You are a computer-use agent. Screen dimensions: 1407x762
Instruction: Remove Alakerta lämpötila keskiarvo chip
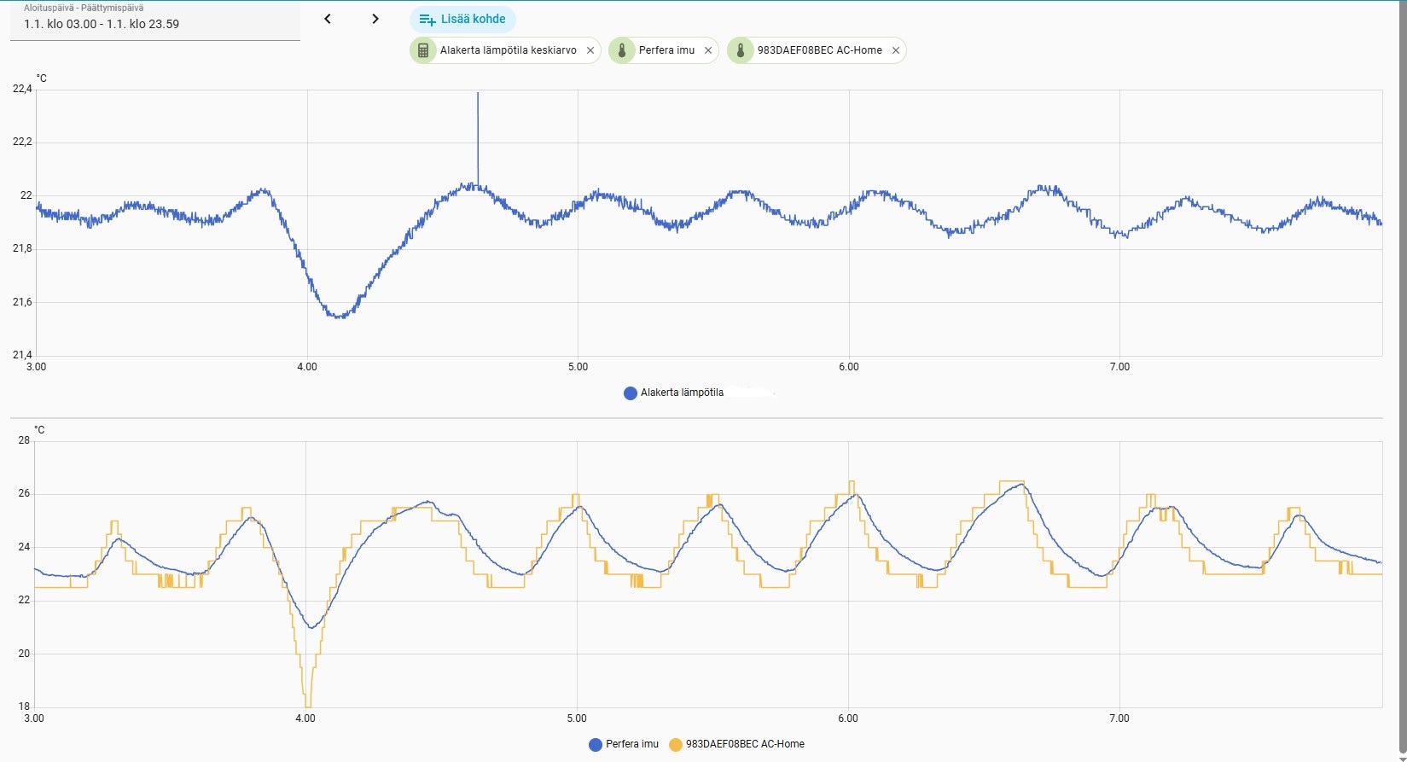tap(590, 50)
